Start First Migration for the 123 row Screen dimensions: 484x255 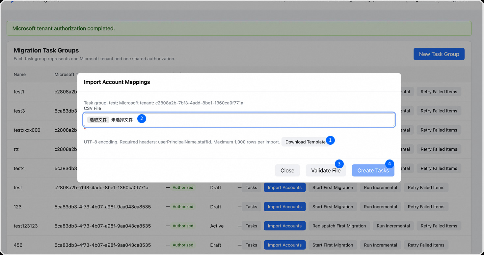(x=333, y=207)
